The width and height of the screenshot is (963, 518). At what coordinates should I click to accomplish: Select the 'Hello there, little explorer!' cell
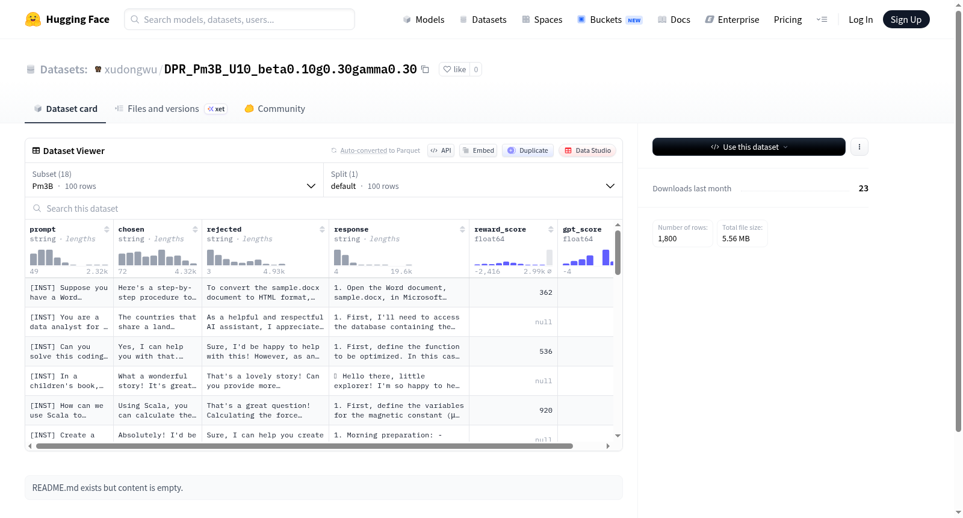(399, 381)
